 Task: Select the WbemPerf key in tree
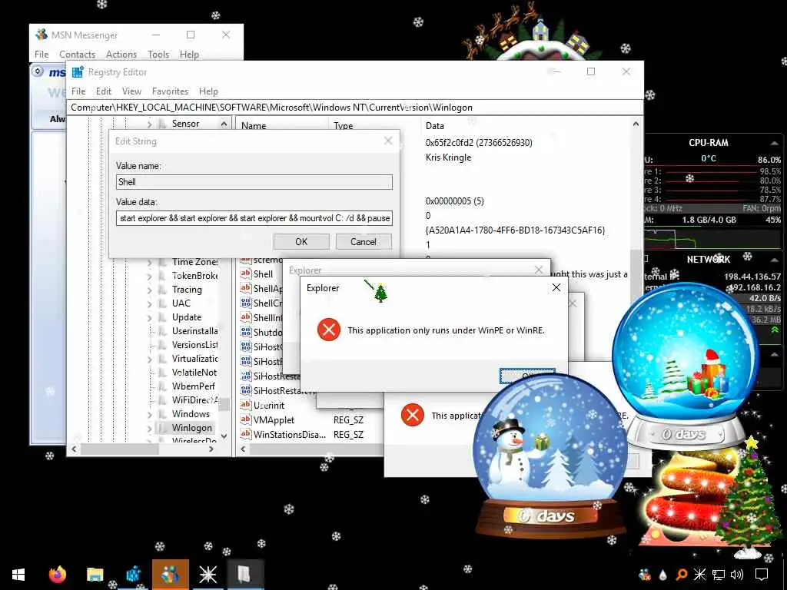coord(193,386)
